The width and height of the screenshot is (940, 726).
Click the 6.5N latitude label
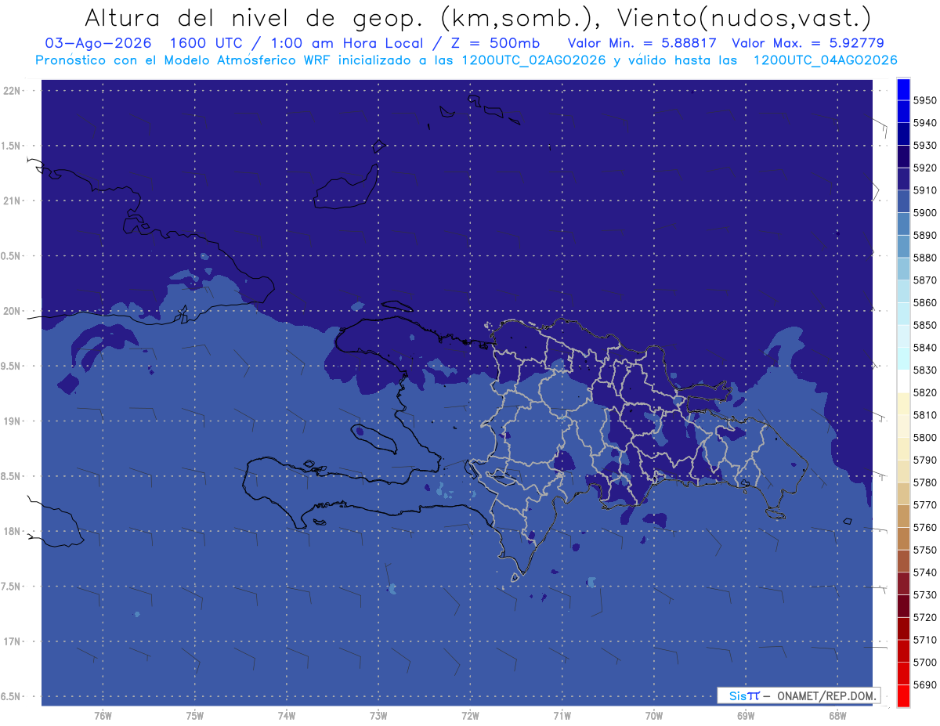coord(12,697)
